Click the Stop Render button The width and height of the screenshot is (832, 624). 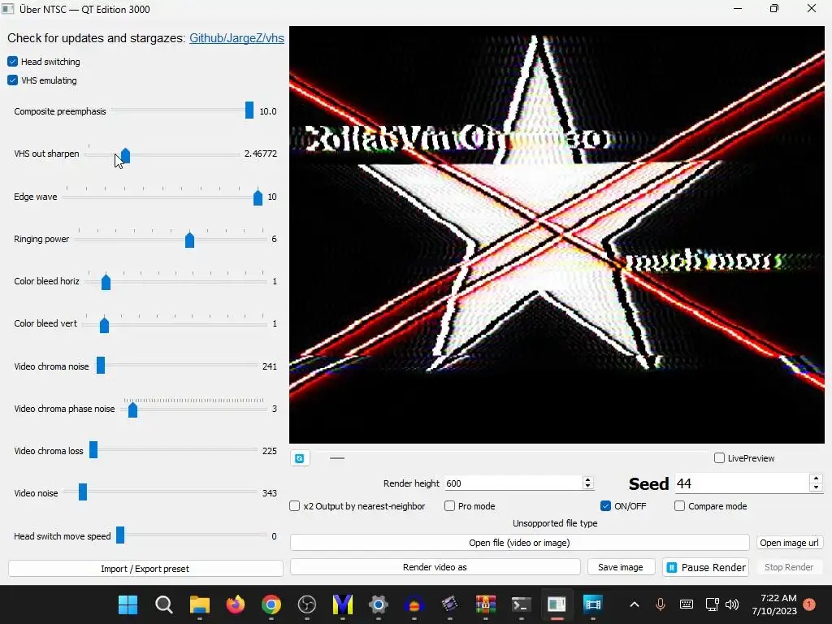pos(789,567)
